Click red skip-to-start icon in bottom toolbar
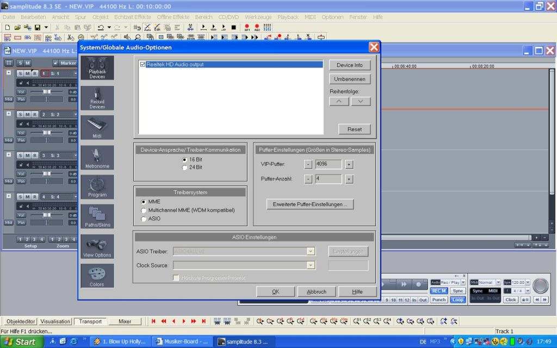This screenshot has width=557, height=348. (x=153, y=321)
